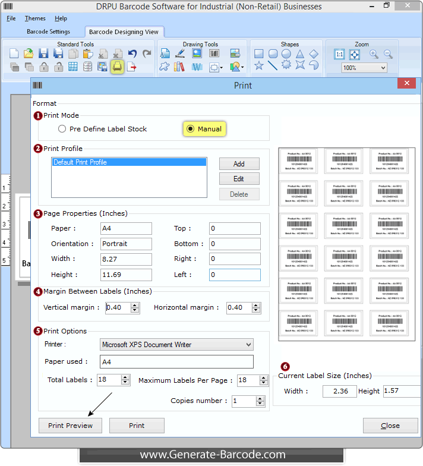Select the pen signature drawing tool
423x466 pixels.
(180, 53)
